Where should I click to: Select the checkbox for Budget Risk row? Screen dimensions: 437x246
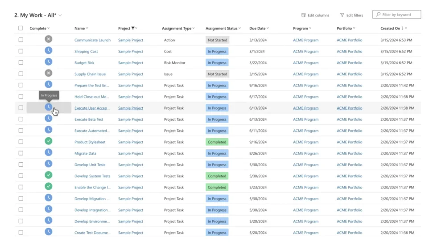21,62
